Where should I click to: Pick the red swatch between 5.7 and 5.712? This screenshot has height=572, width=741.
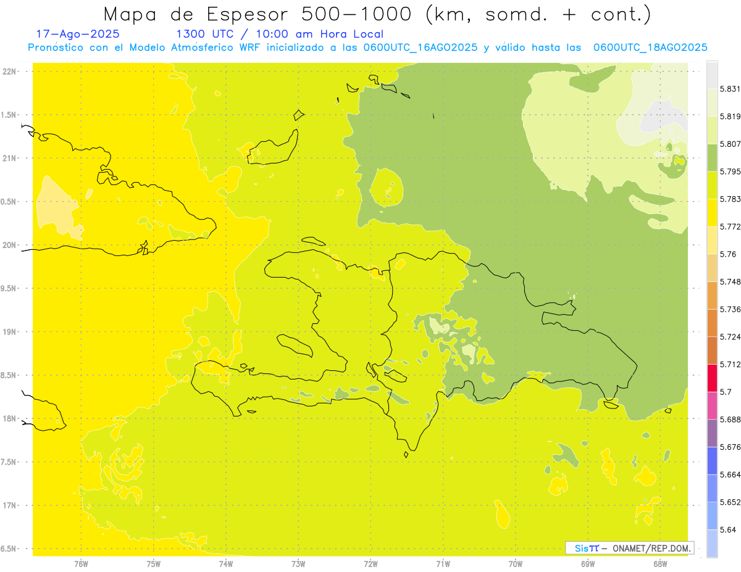(712, 378)
